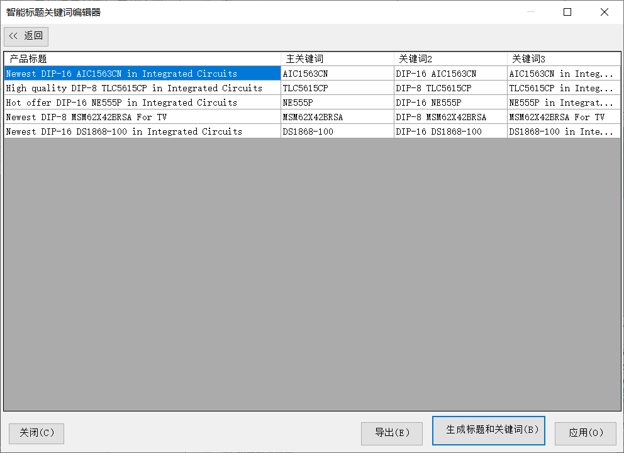This screenshot has width=624, height=453.
Task: Minimize the keyword editor window
Action: (531, 12)
